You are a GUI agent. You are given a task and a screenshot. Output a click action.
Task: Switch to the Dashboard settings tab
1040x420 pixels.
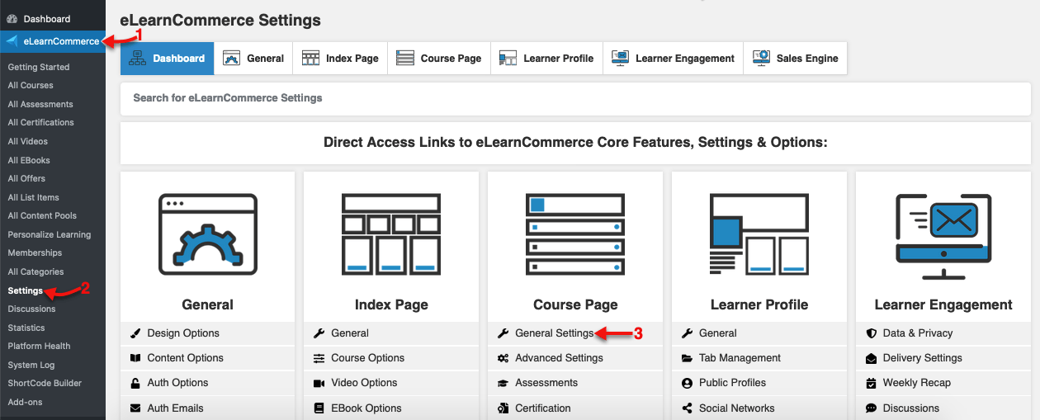pyautogui.click(x=168, y=59)
